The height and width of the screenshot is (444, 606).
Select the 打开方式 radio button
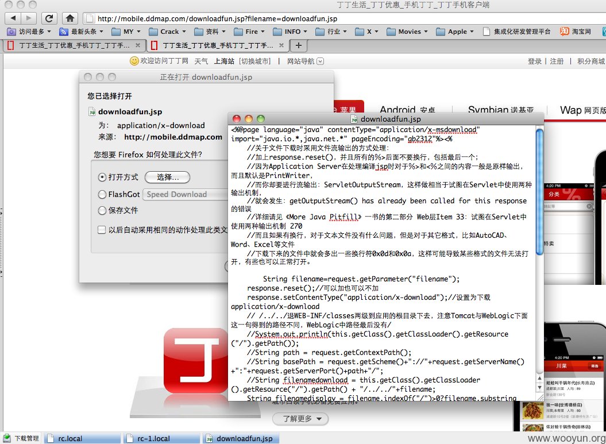coord(102,177)
